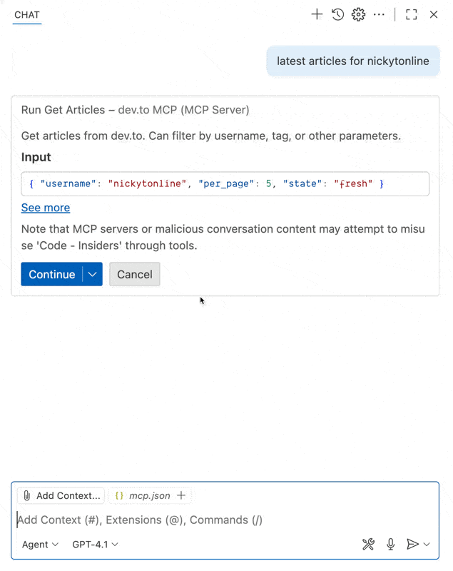Open the chat settings gear
This screenshot has width=453, height=571.
click(358, 14)
